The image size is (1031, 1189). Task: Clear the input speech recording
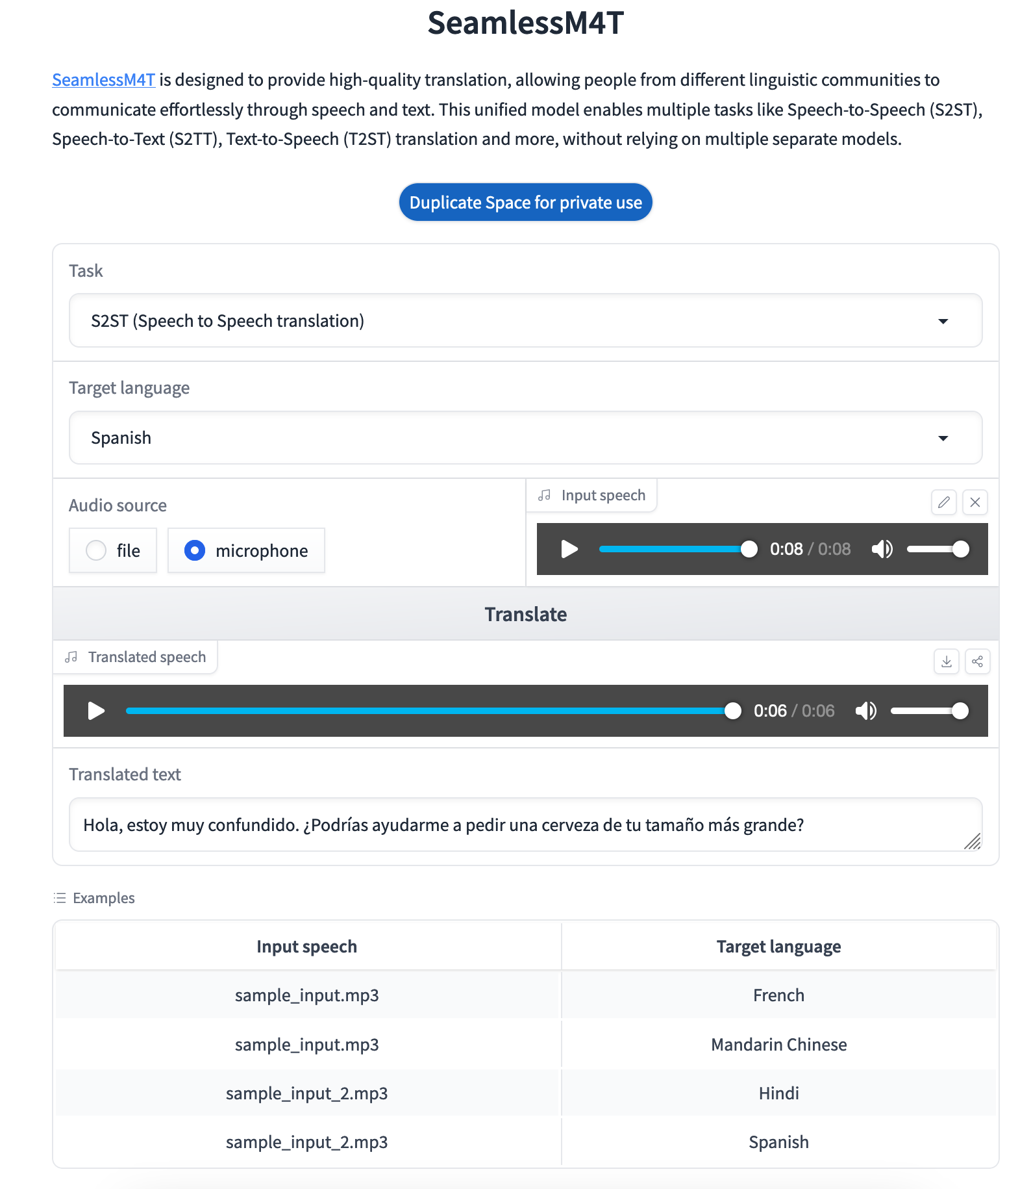click(975, 502)
